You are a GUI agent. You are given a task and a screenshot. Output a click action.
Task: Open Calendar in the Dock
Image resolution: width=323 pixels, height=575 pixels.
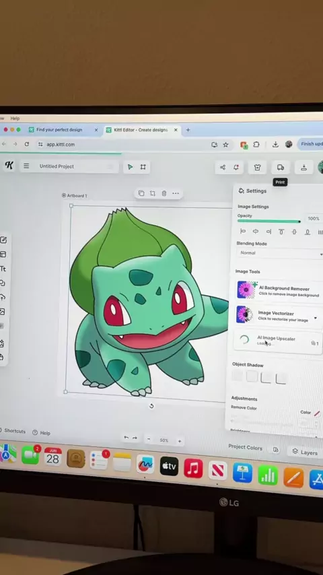point(53,456)
